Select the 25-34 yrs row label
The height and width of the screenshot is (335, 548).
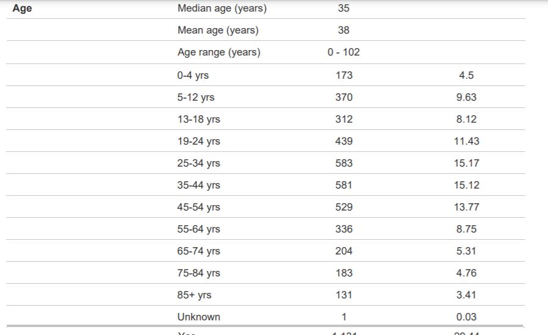point(198,163)
